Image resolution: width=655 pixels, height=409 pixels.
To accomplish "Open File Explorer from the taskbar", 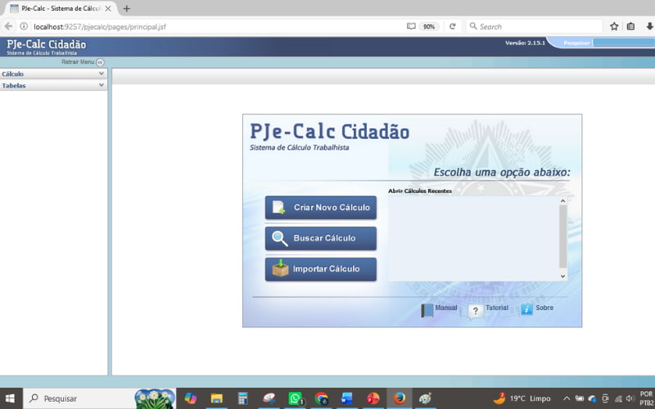I will point(216,398).
